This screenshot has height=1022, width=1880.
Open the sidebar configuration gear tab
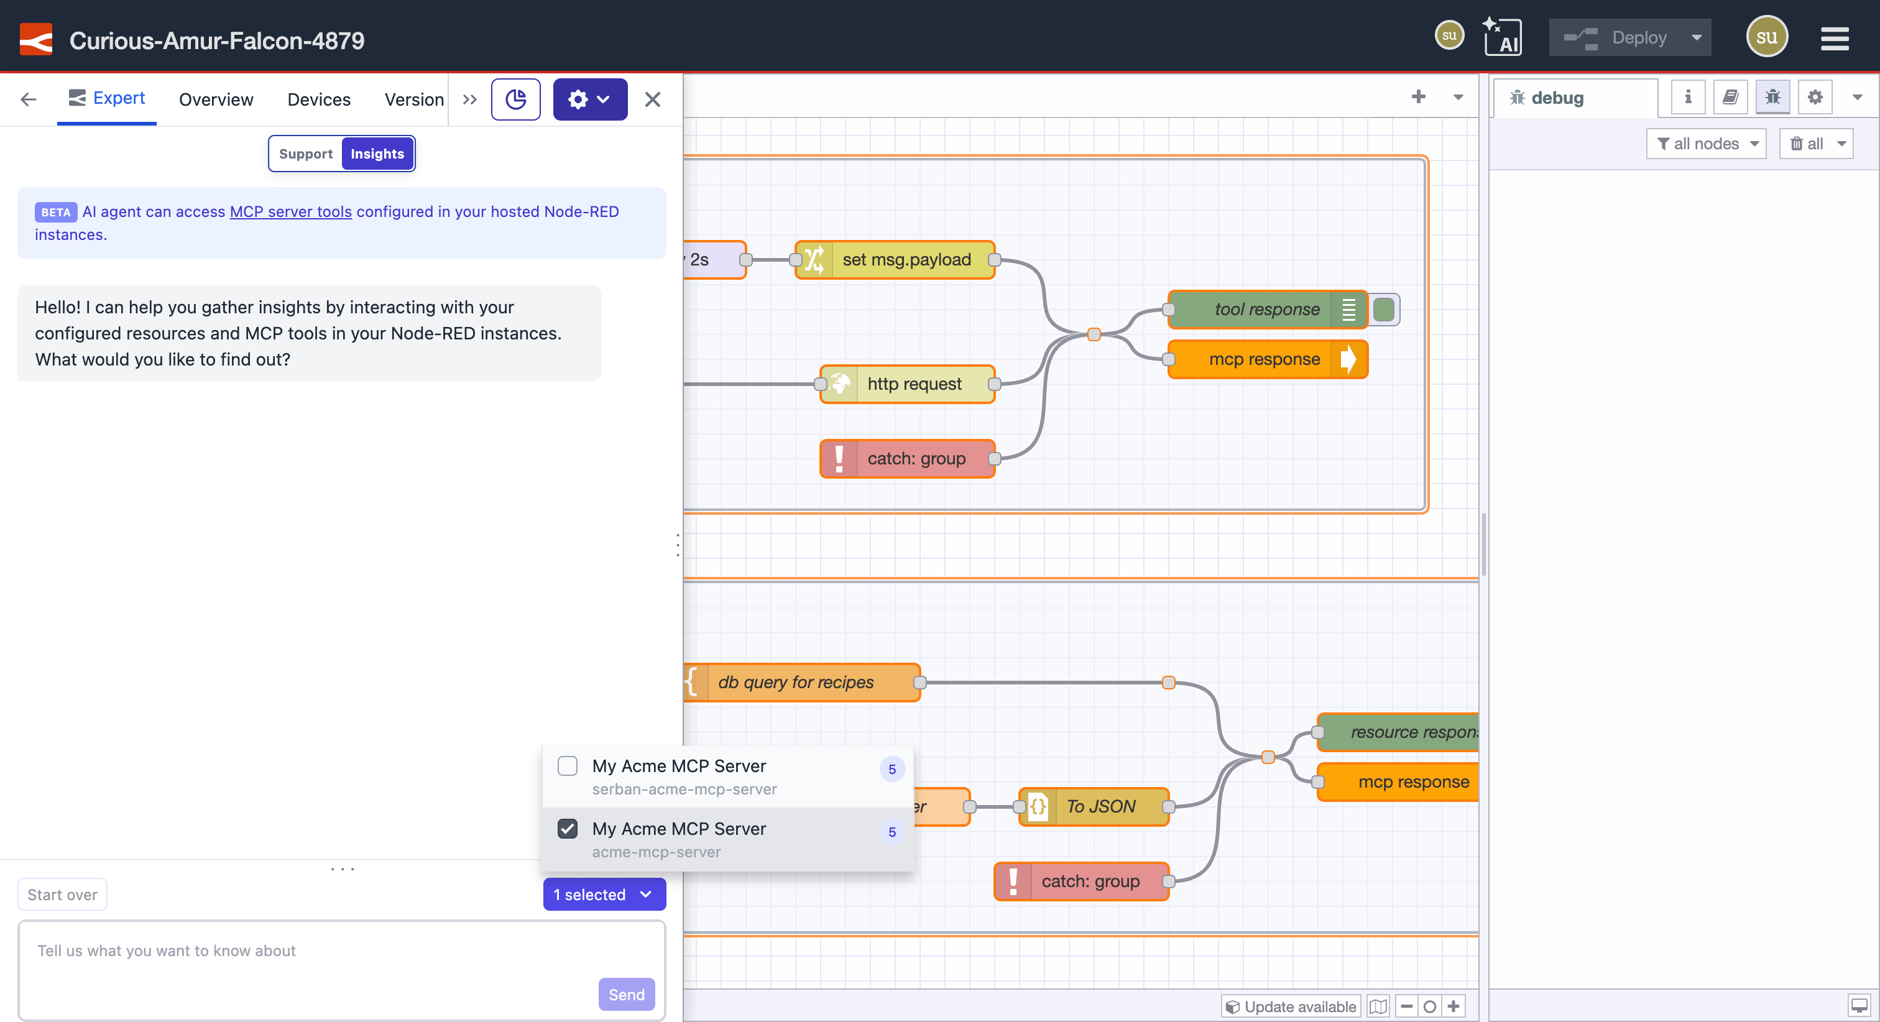coord(1815,96)
